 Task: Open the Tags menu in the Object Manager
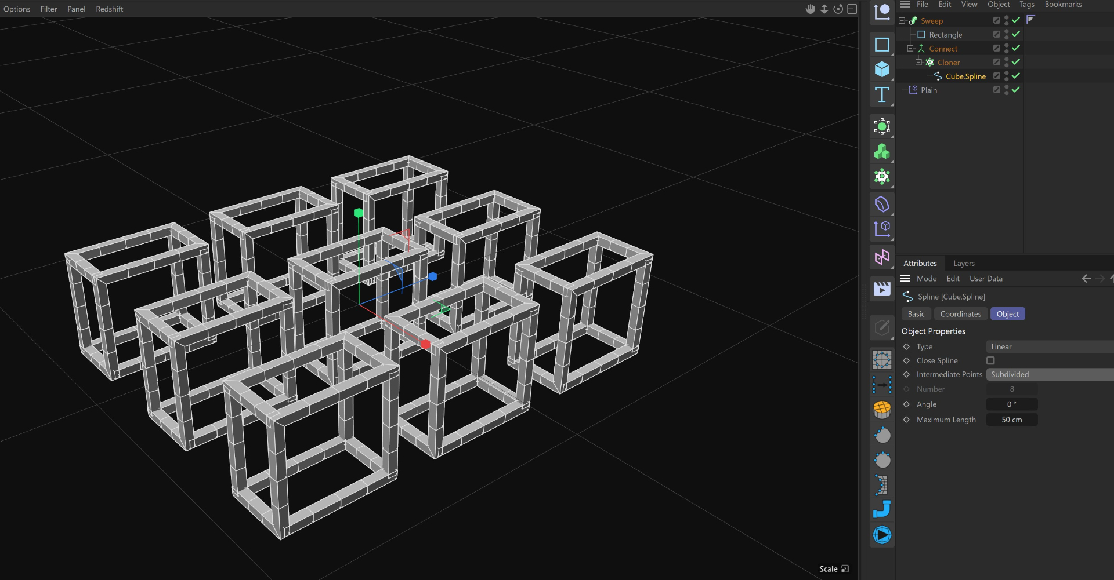(x=1027, y=4)
